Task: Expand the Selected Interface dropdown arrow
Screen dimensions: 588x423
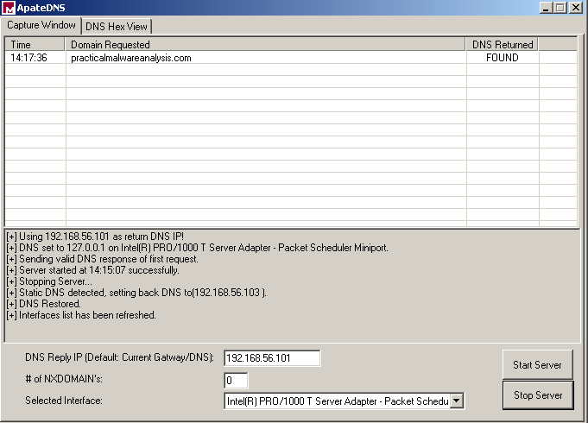Action: click(x=458, y=401)
